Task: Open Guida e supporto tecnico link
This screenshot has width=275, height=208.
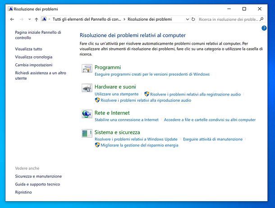Action: [37, 184]
